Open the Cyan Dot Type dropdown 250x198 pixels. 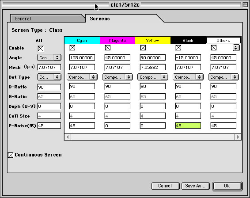[82, 77]
